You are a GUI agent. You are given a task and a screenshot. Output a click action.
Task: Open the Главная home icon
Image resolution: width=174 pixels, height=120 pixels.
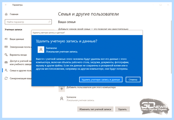click(6, 14)
